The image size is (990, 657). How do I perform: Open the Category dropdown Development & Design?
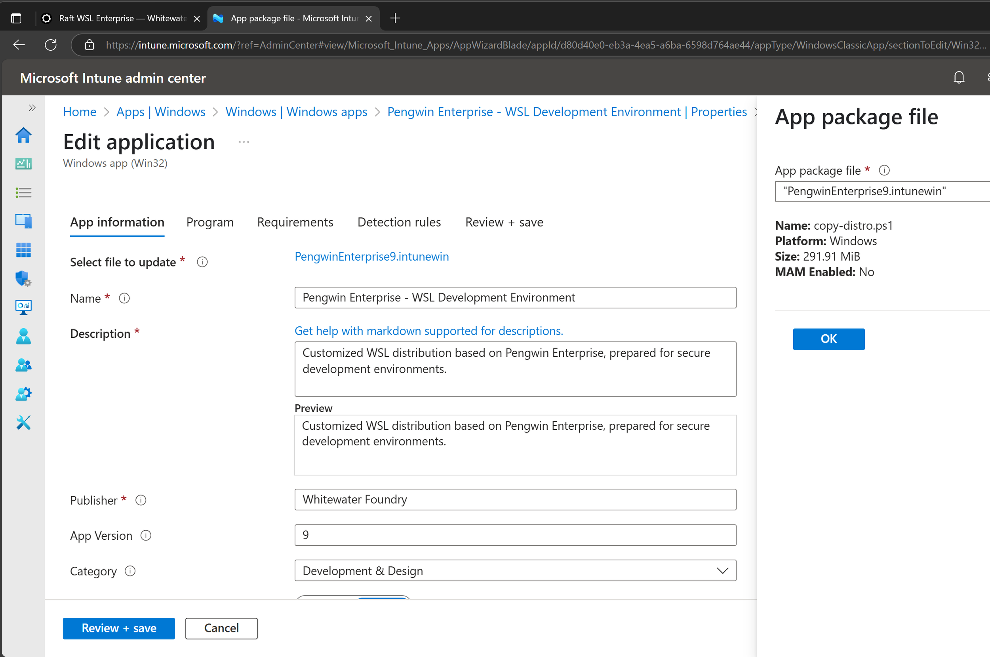(515, 570)
